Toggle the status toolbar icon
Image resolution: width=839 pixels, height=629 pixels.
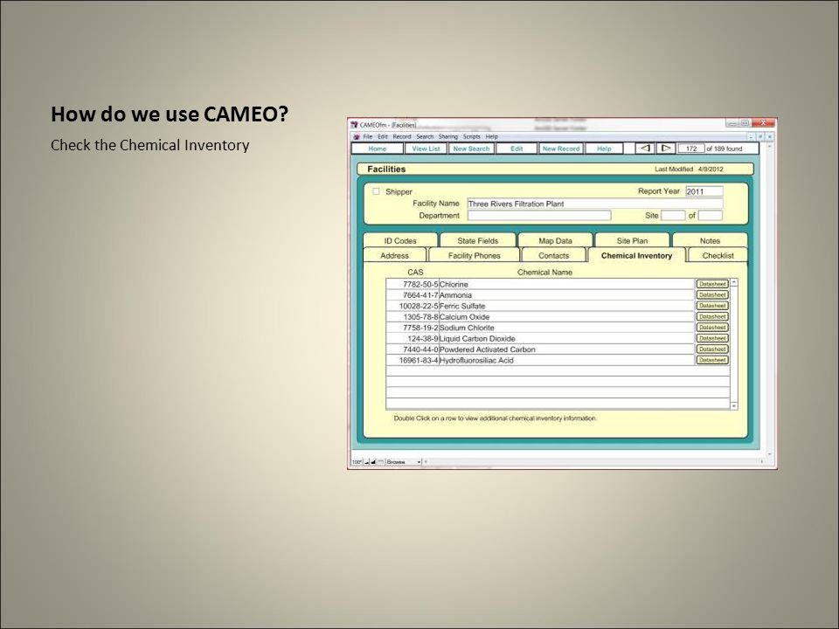click(x=380, y=461)
